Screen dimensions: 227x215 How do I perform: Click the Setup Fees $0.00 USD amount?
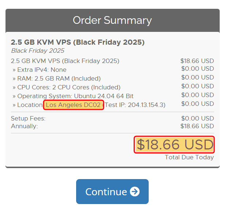[197, 119]
